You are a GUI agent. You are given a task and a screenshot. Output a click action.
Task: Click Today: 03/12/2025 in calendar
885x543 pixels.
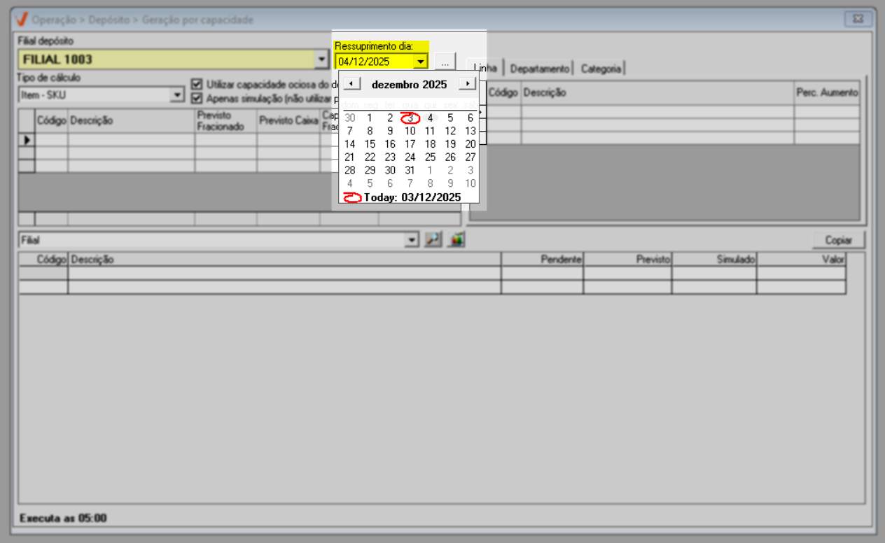pyautogui.click(x=412, y=197)
